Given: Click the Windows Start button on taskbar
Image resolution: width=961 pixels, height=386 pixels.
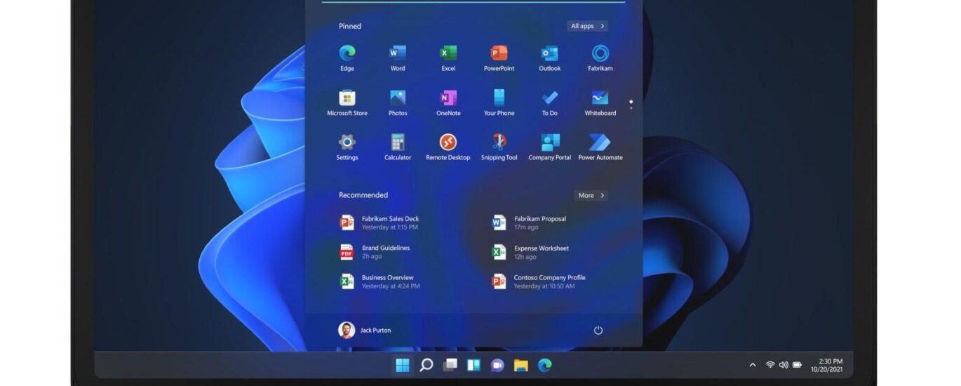Looking at the screenshot, I should [x=403, y=365].
